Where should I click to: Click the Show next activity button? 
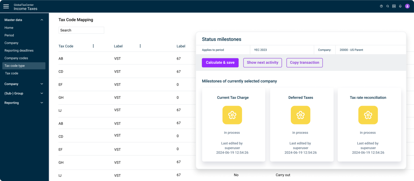(263, 62)
